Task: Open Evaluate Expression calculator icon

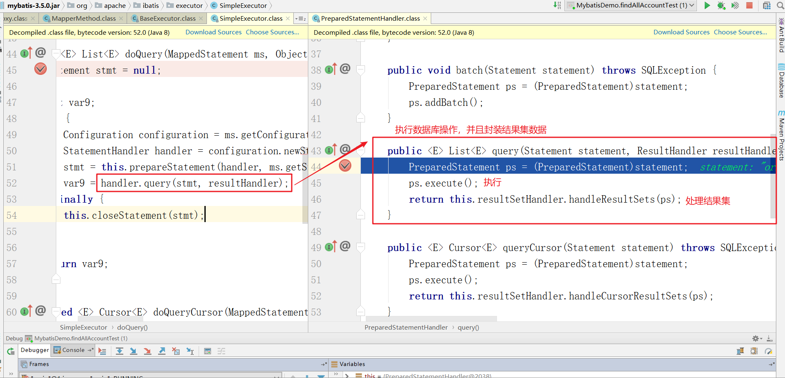Action: pyautogui.click(x=208, y=351)
